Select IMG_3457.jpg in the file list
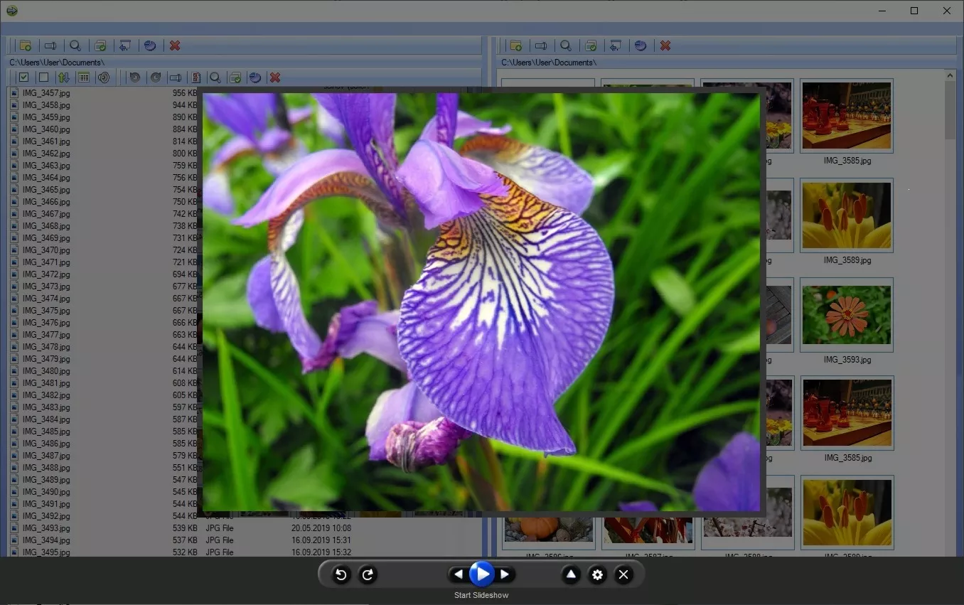964x605 pixels. [45, 92]
